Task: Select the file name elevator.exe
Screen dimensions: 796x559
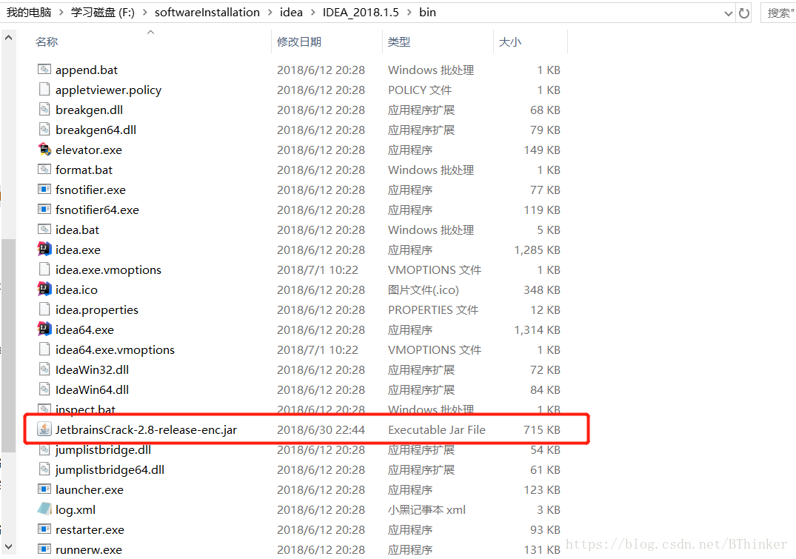Action: point(88,150)
